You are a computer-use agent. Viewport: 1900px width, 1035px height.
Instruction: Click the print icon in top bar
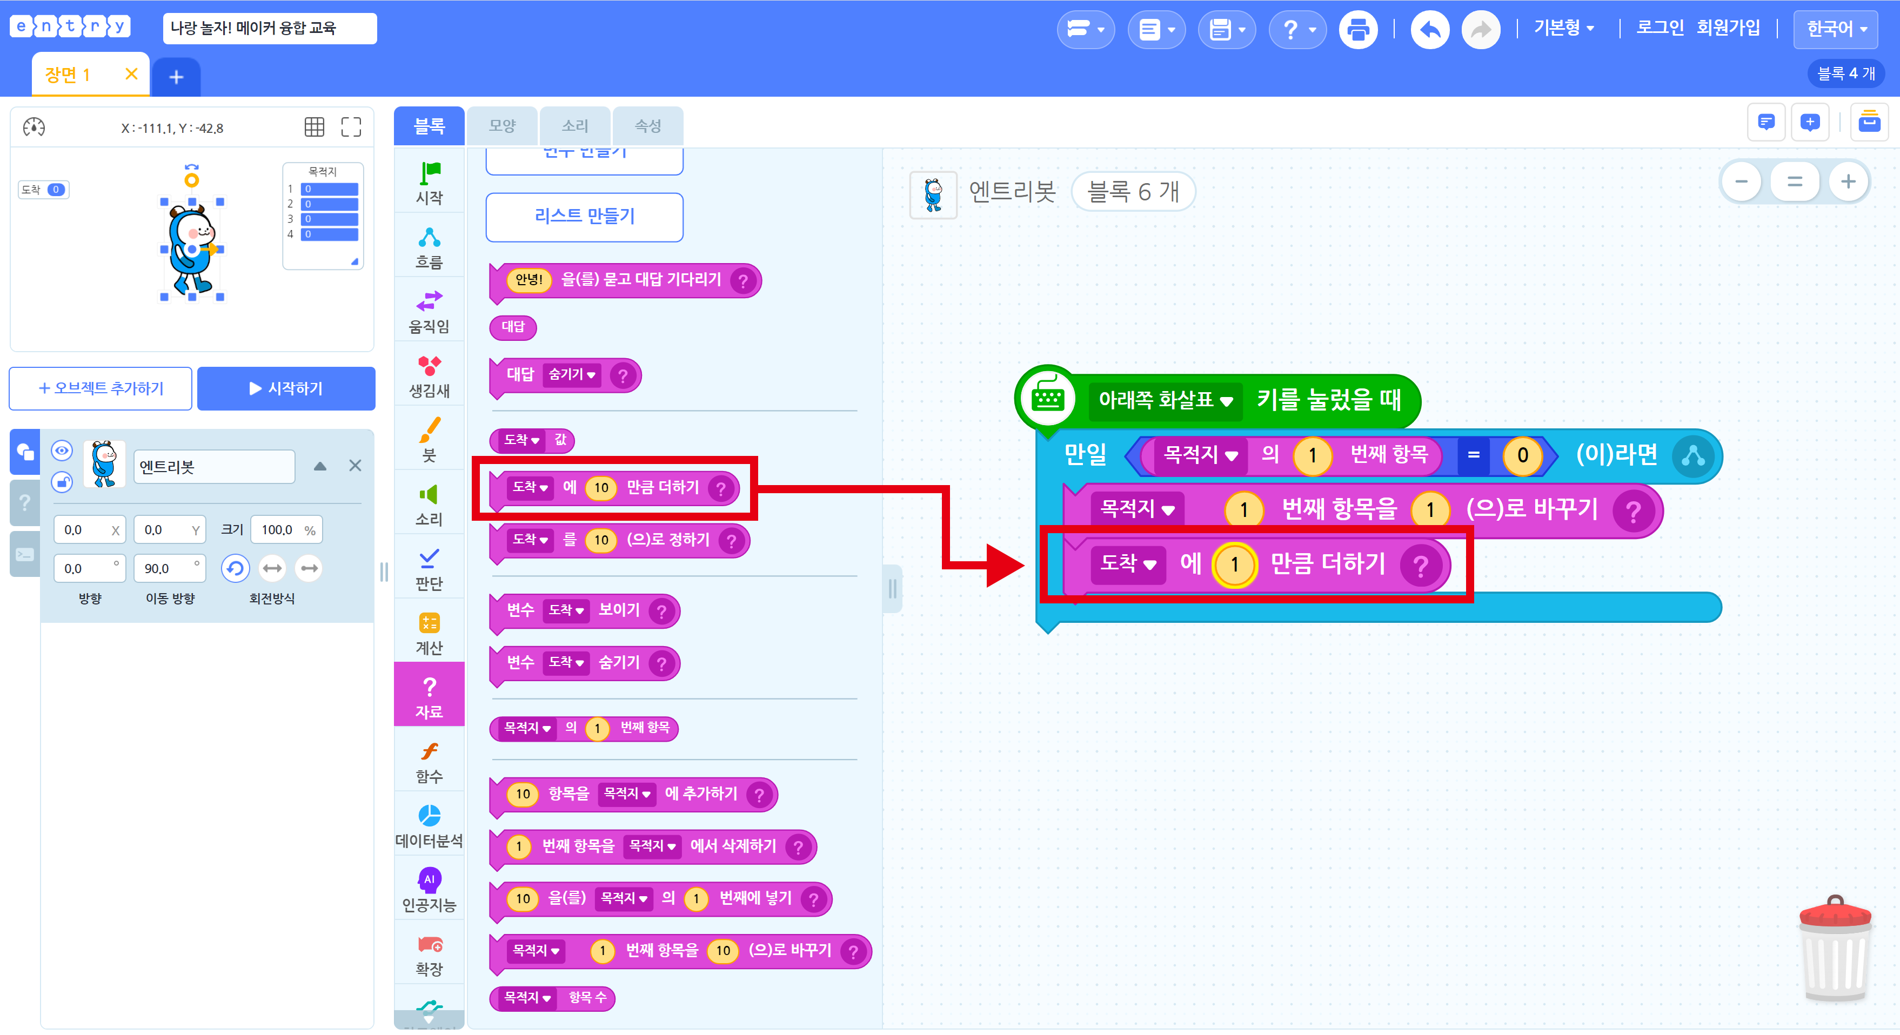[x=1358, y=30]
